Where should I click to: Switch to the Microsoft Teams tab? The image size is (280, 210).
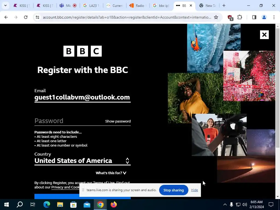68,5
